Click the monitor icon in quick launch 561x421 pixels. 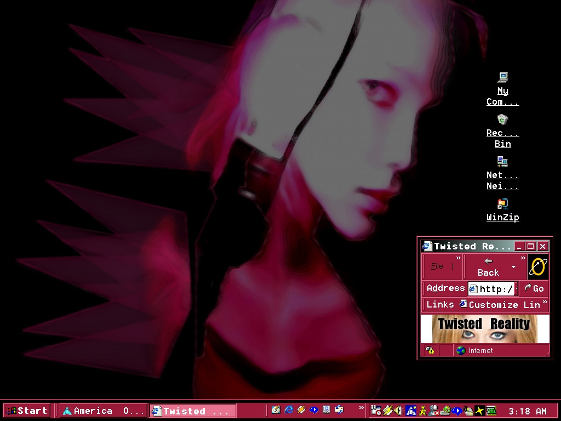click(327, 409)
